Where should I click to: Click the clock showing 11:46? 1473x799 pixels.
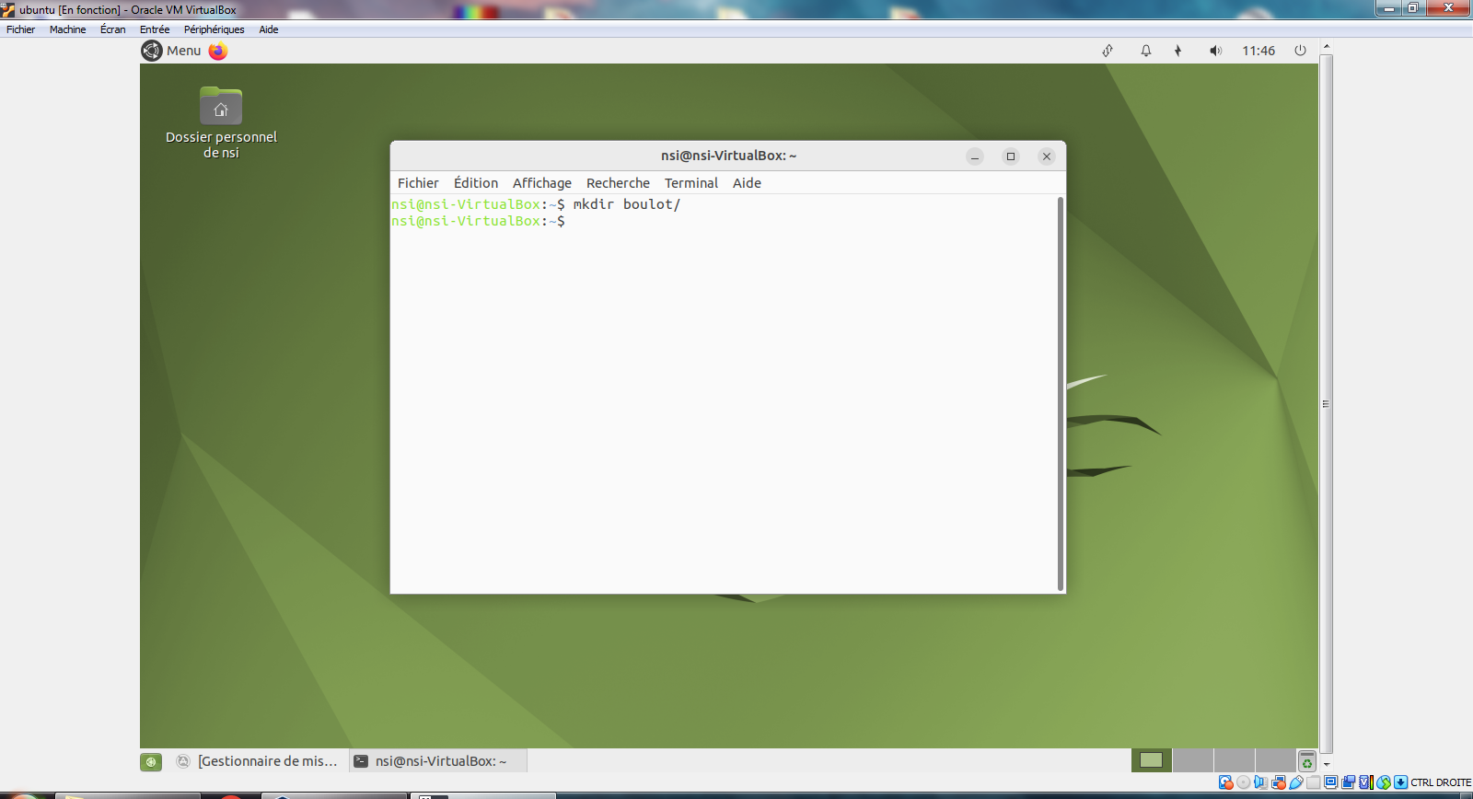pos(1258,51)
